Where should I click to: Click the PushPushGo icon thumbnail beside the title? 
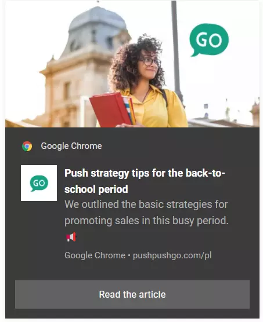tap(39, 183)
